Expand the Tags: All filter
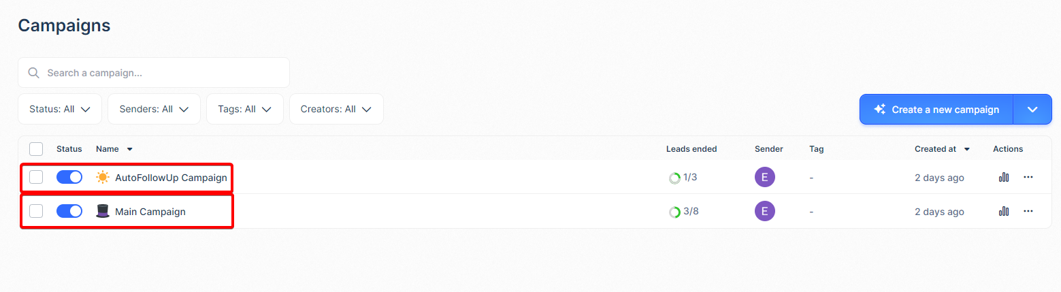Viewport: 1061px width, 292px height. (245, 109)
